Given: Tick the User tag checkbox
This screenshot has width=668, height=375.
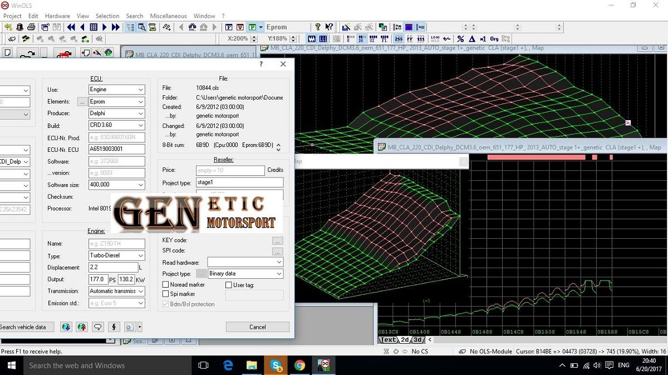Looking at the screenshot, I should point(229,285).
